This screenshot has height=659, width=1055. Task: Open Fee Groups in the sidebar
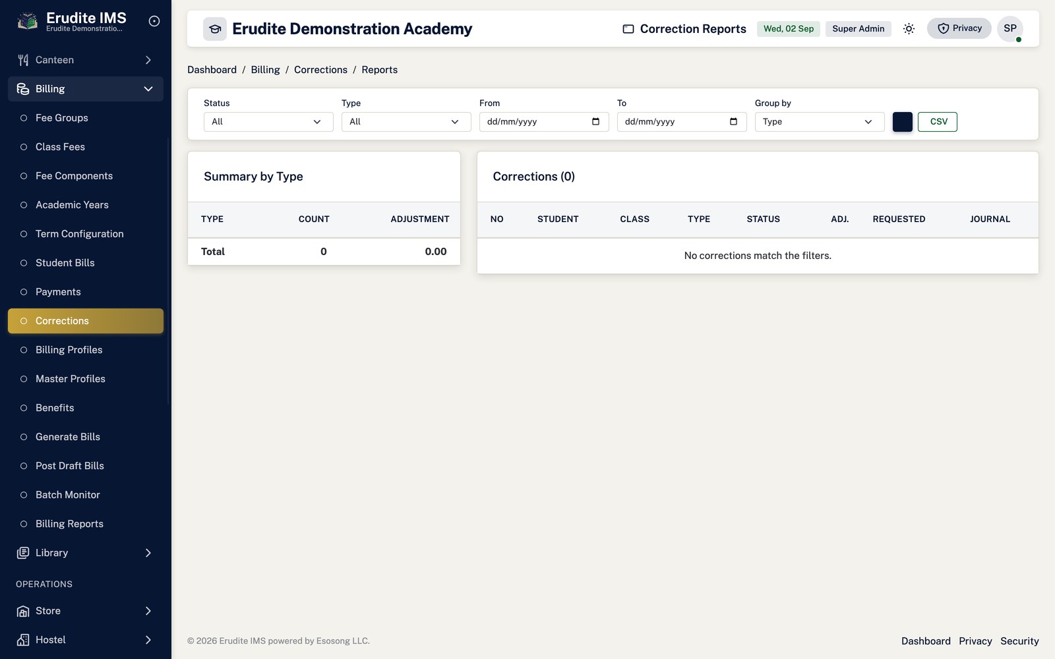click(x=86, y=118)
